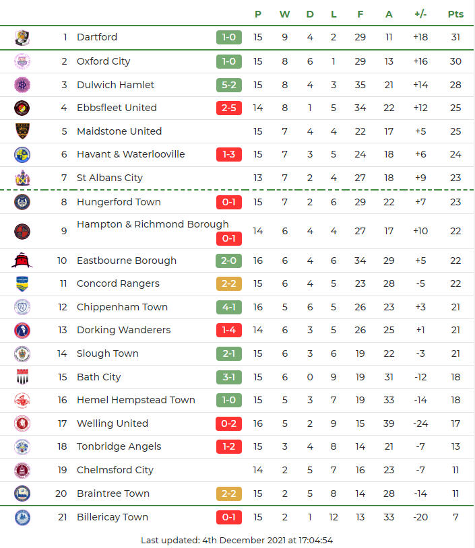
Task: Click the +/- goal difference column header
Action: tap(420, 13)
